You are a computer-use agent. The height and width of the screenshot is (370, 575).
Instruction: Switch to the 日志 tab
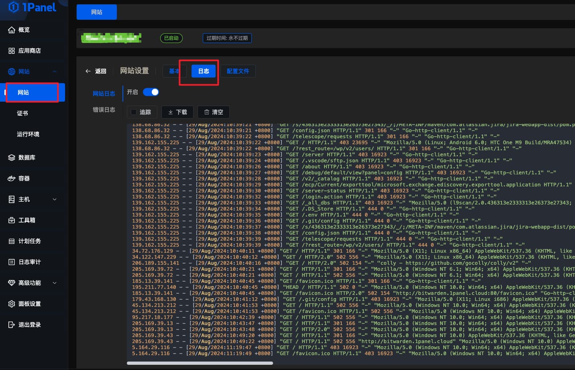[204, 71]
